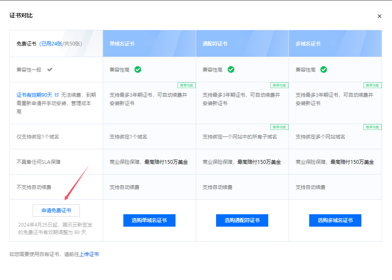Viewport: 392px width, 280px height.
Task: Click external link icon after 证书有效期90天
Action: tap(57, 95)
